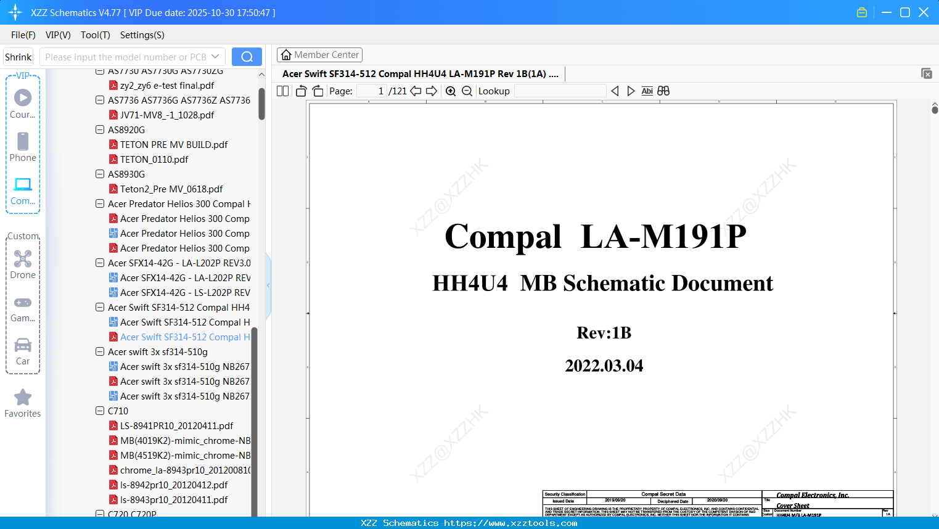Open TETON PRE MV BUILD.pdf
Viewport: 939px width, 529px height.
click(x=174, y=144)
